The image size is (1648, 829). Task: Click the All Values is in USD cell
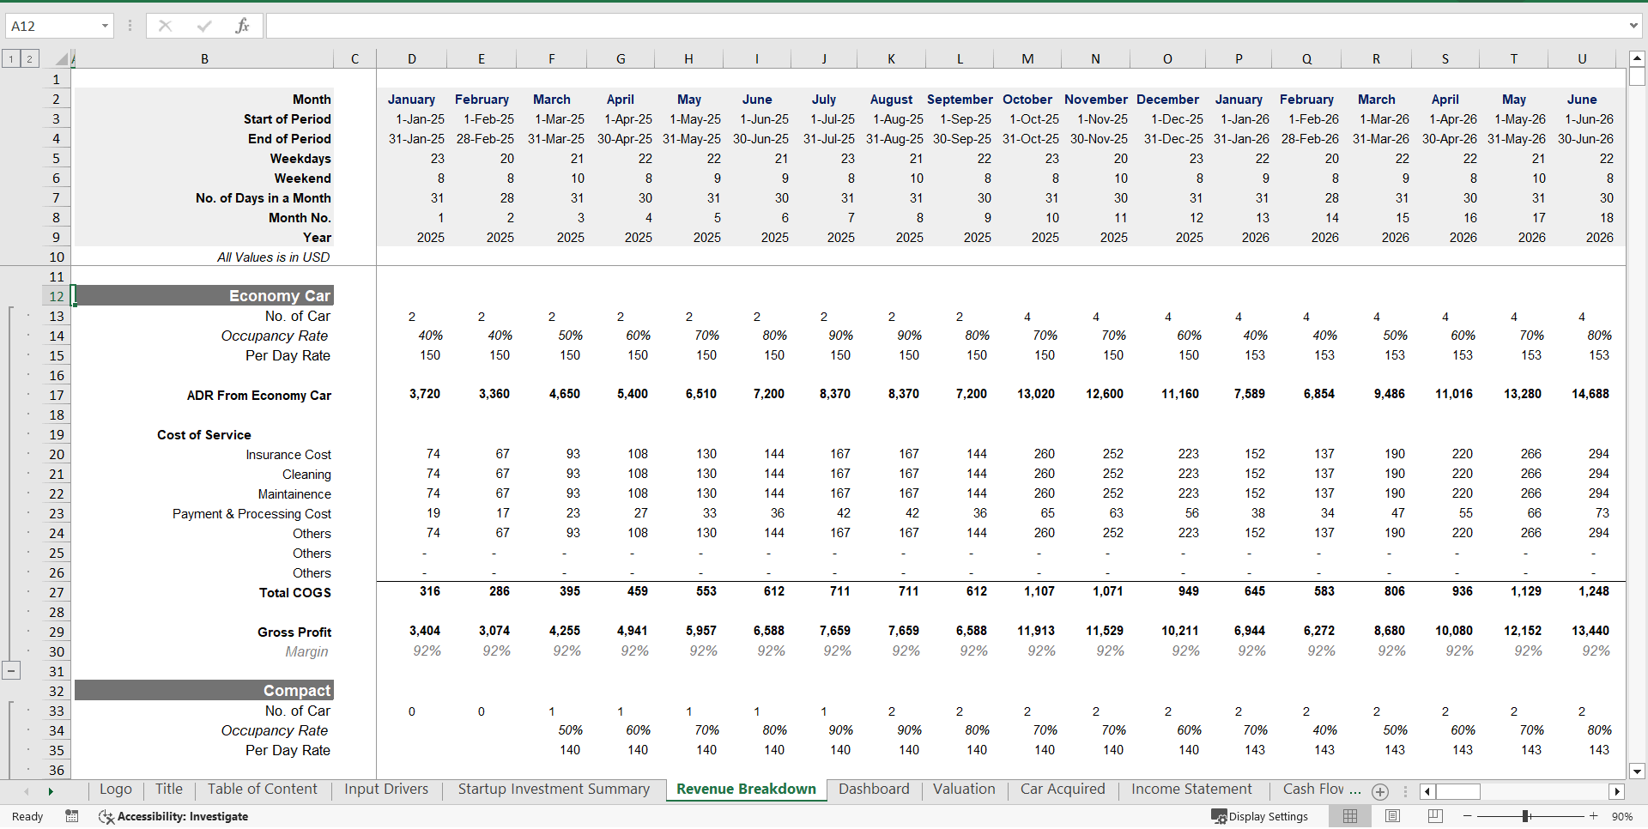[x=273, y=257]
